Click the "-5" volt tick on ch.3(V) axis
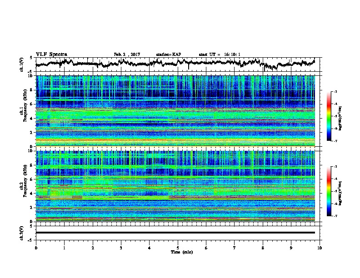Viewport: 360px width, 278px height. click(x=30, y=240)
